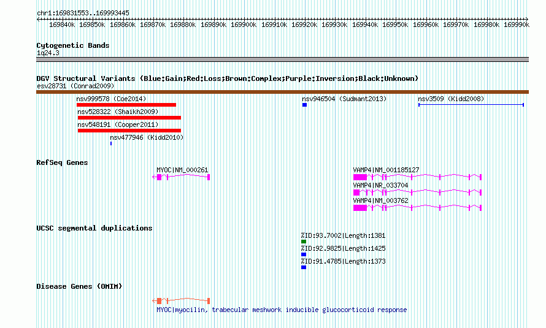This screenshot has width=546, height=328.
Task: Select the DGV Structural Variants track title
Action: pos(227,78)
